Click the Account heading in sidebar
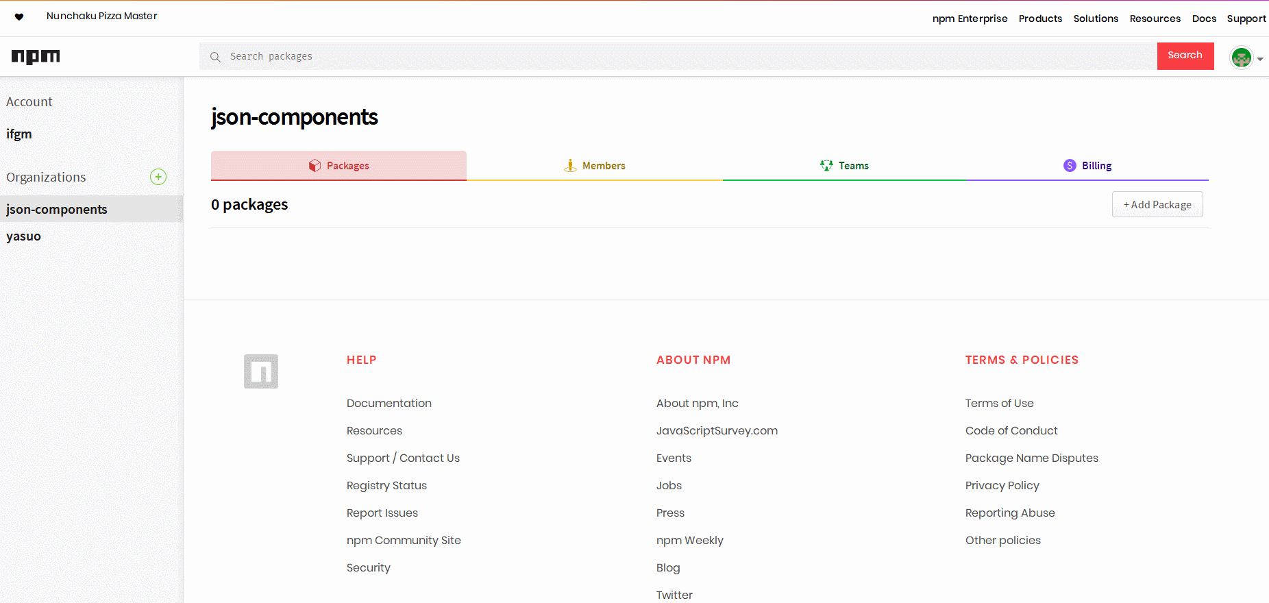1269x603 pixels. tap(29, 102)
